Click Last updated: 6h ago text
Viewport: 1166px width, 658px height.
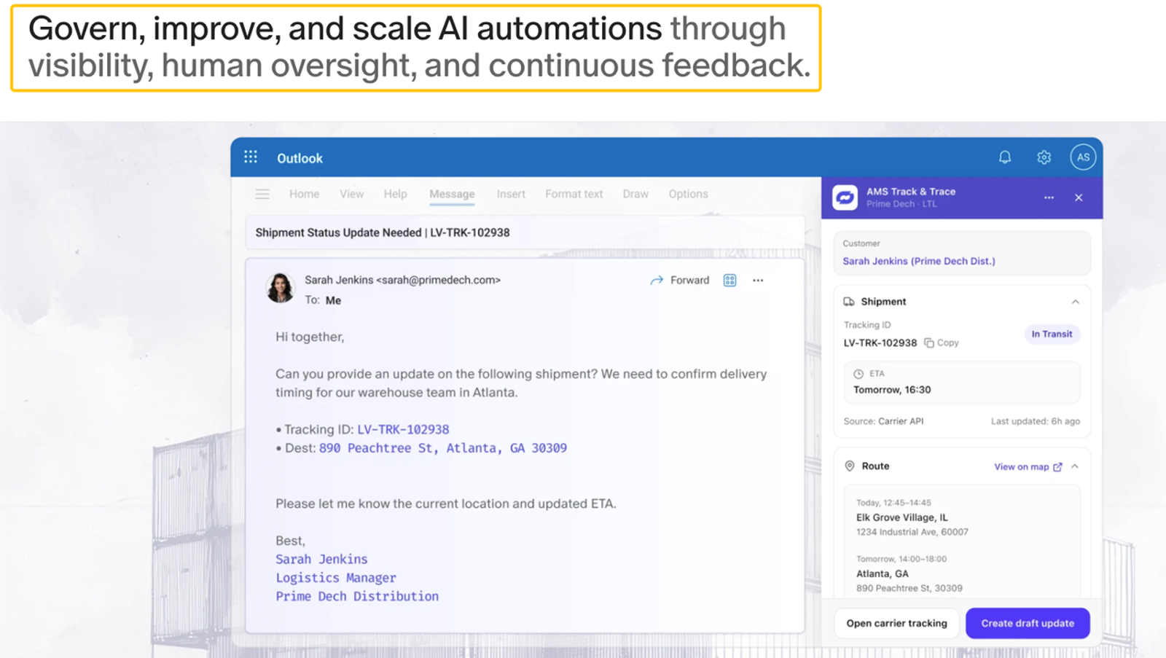coord(1036,421)
